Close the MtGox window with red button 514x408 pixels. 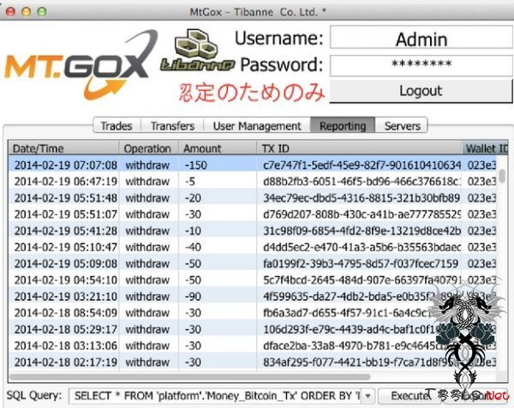point(10,11)
